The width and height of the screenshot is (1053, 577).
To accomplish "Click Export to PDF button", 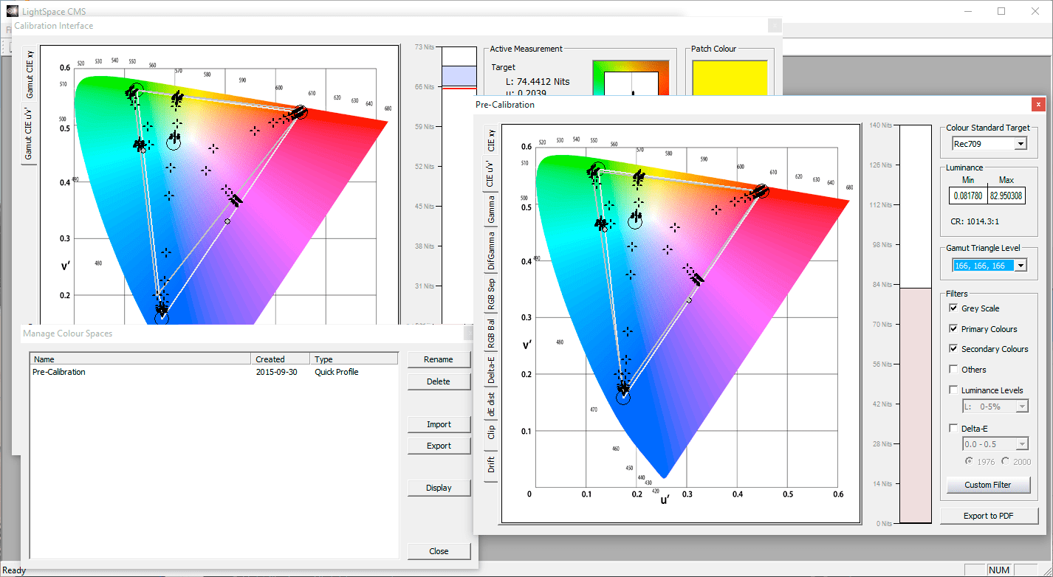I will pos(989,516).
